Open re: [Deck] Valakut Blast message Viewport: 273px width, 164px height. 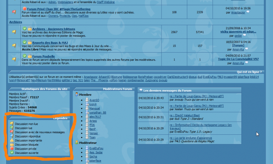pyautogui.click(x=184, y=115)
